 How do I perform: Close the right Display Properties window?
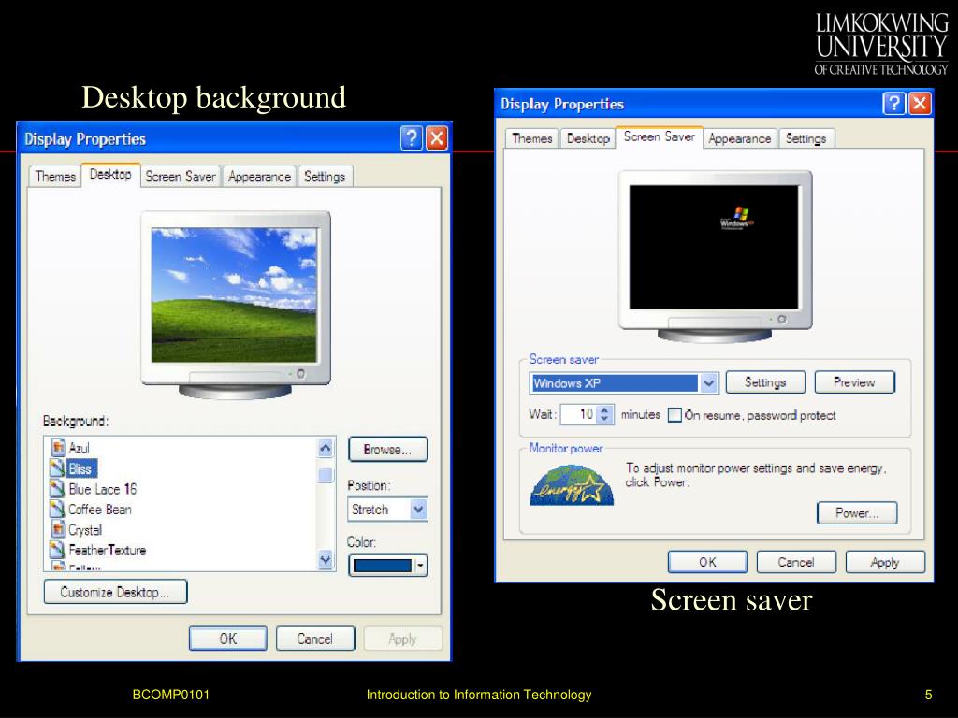(x=920, y=103)
